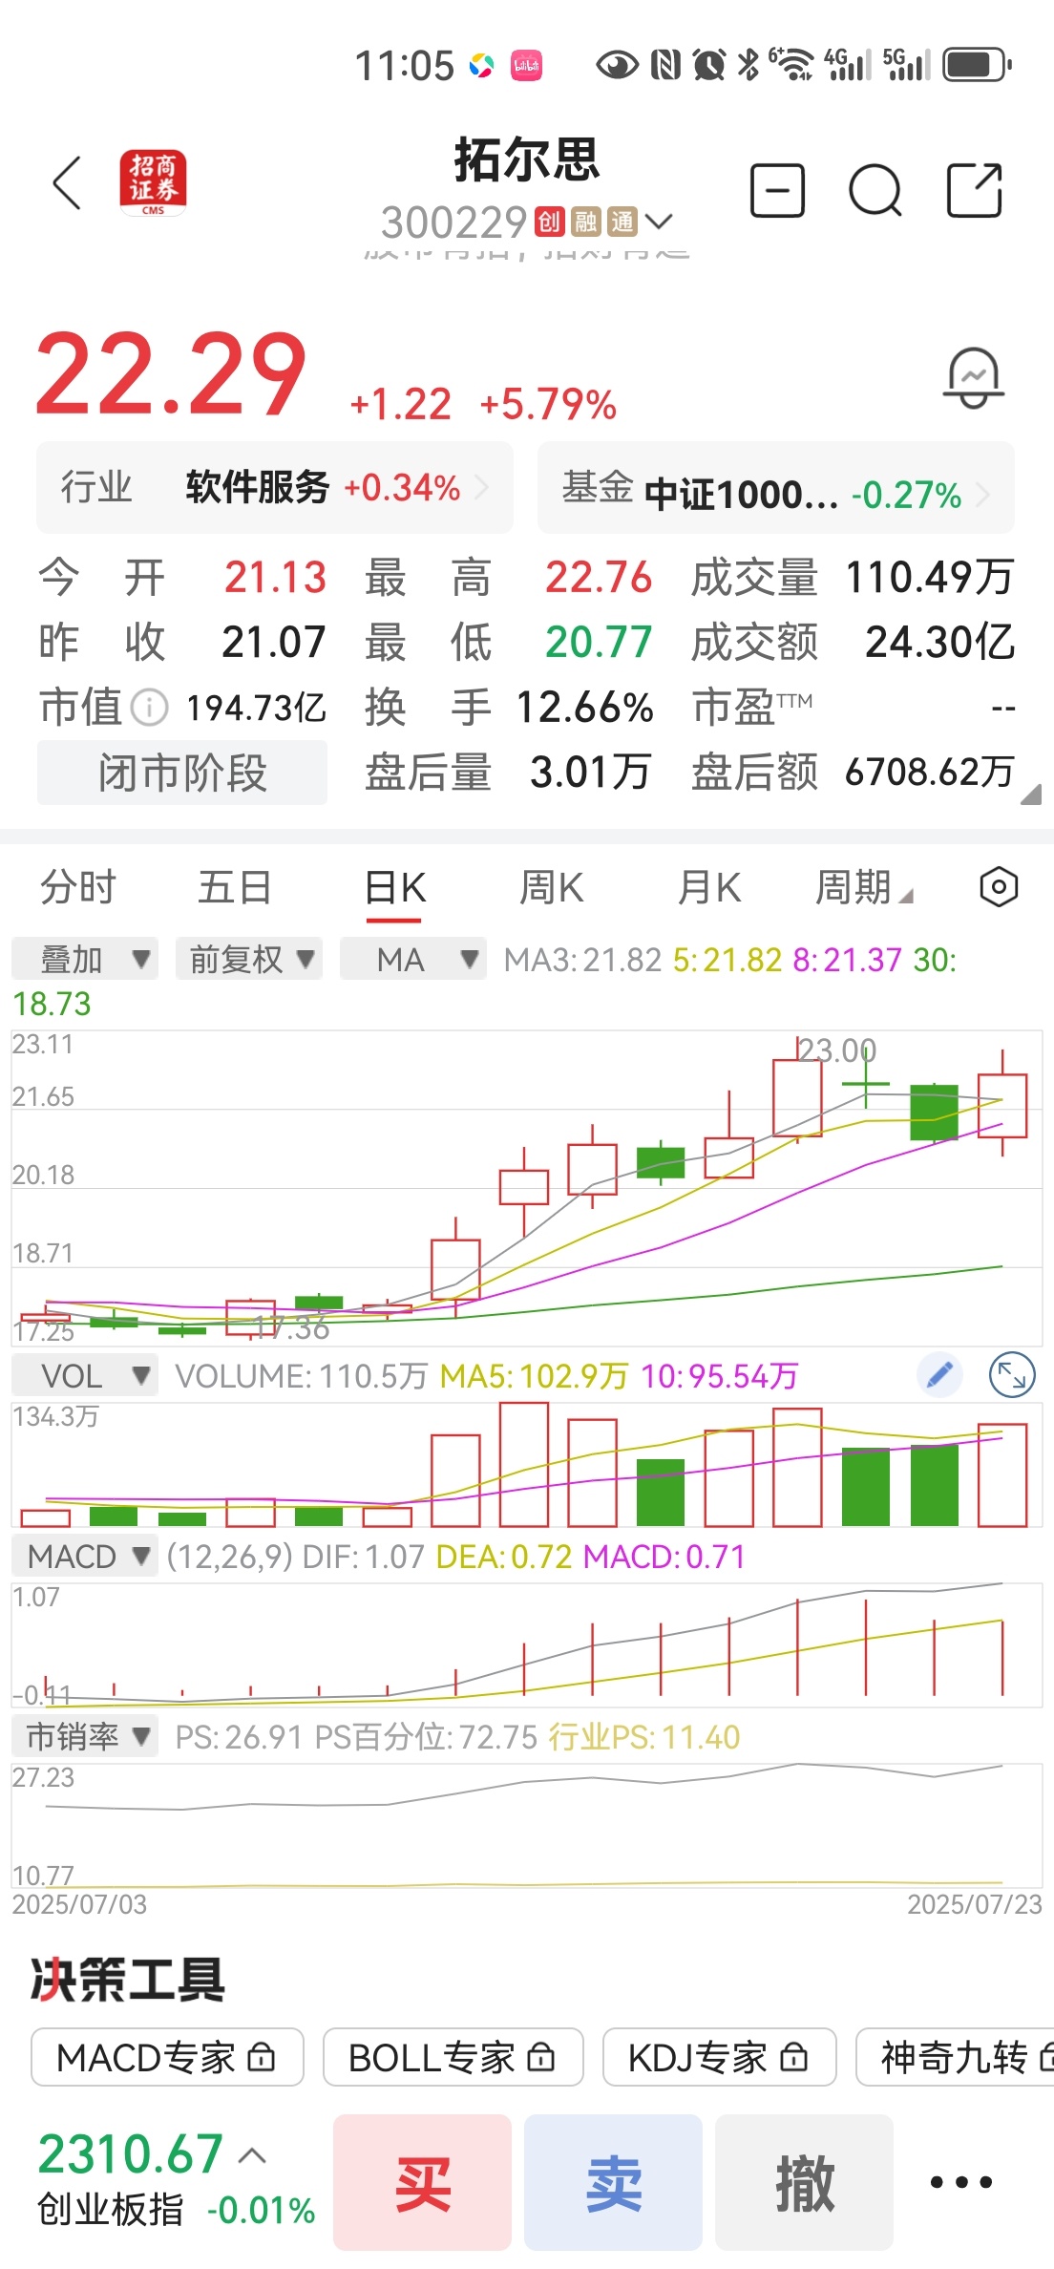Tap the 22.29 current price

[x=171, y=374]
